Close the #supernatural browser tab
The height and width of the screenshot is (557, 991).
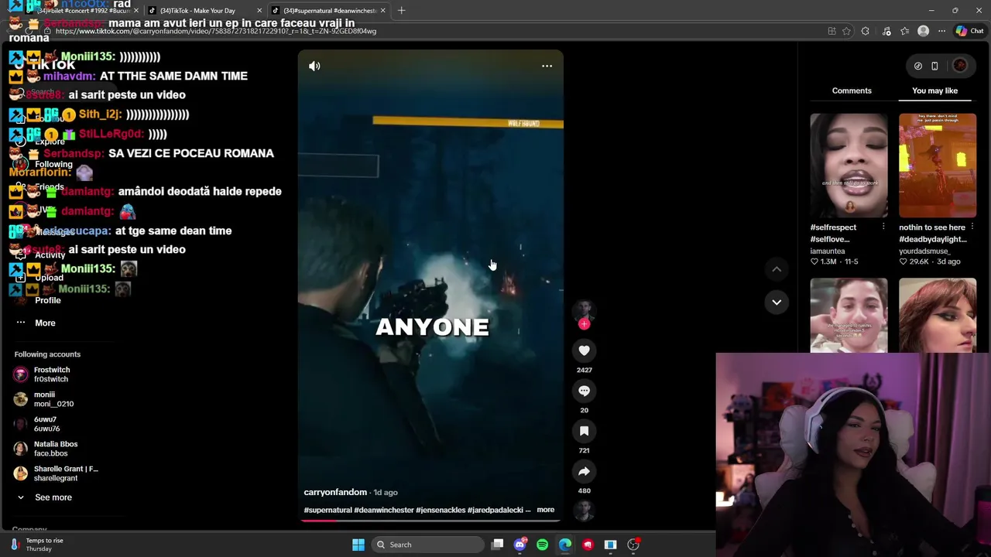pos(382,11)
